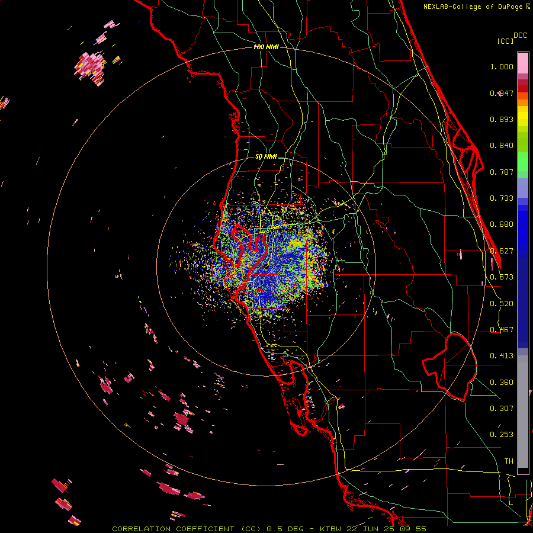The image size is (533, 533).
Task: Click the 0.733 scale value
Action: [x=502, y=198]
